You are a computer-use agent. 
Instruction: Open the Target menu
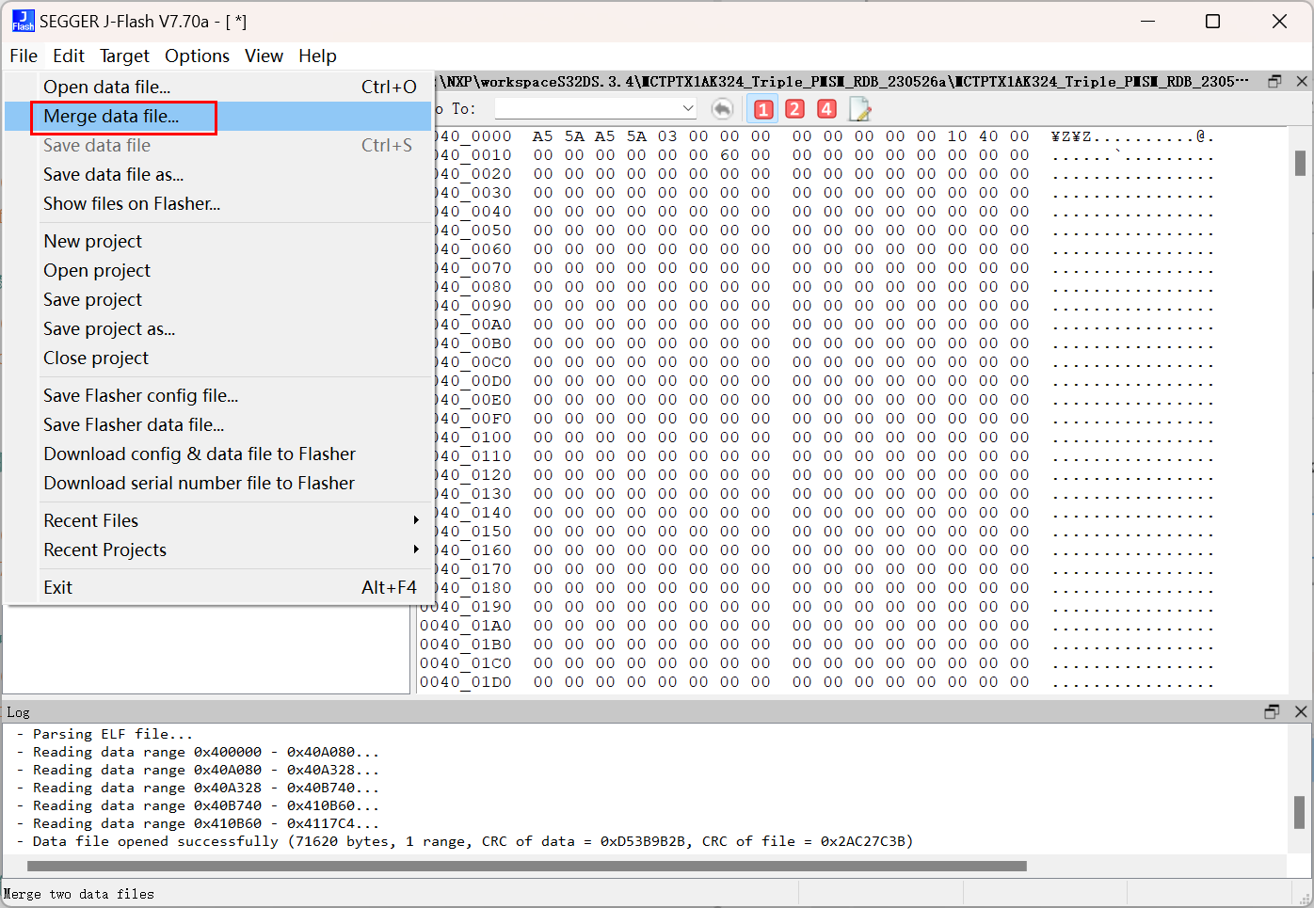(x=124, y=56)
